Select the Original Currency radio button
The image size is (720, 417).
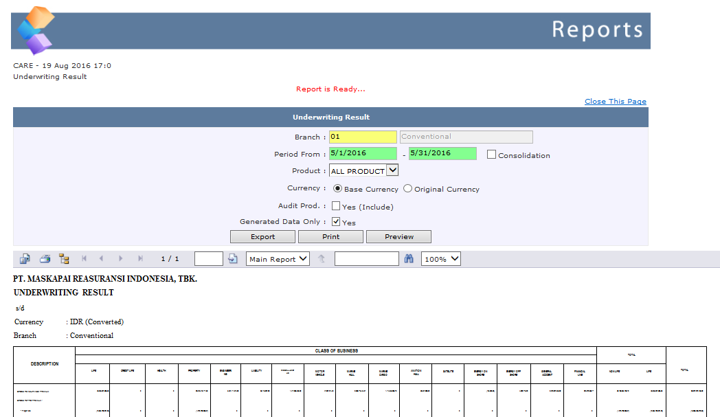407,188
